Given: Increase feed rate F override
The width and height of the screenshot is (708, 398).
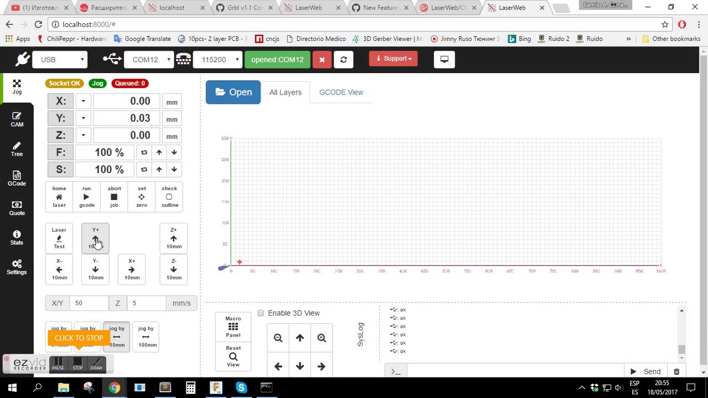Looking at the screenshot, I should tap(159, 153).
